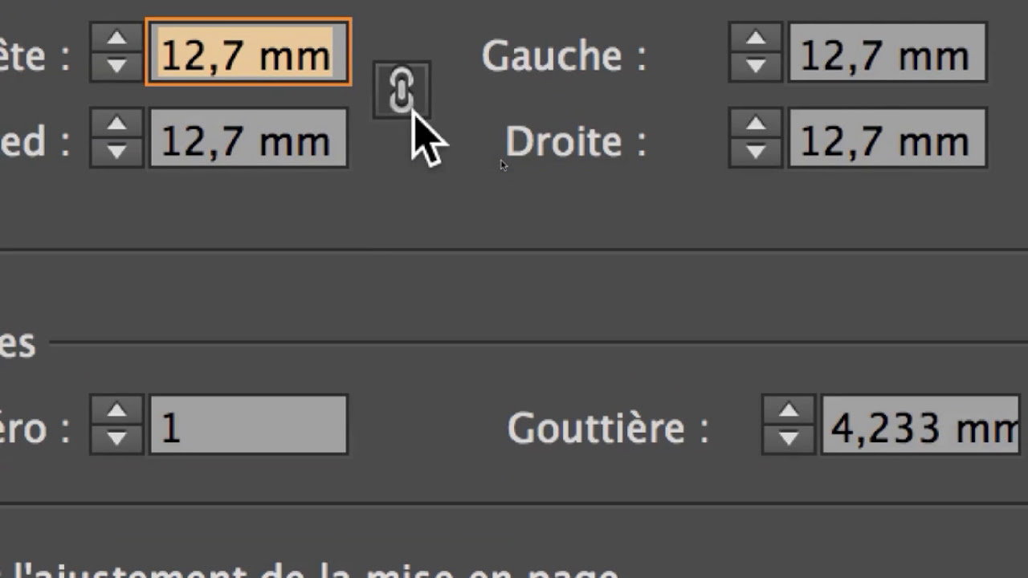Click the highlighted top margin field

point(247,53)
